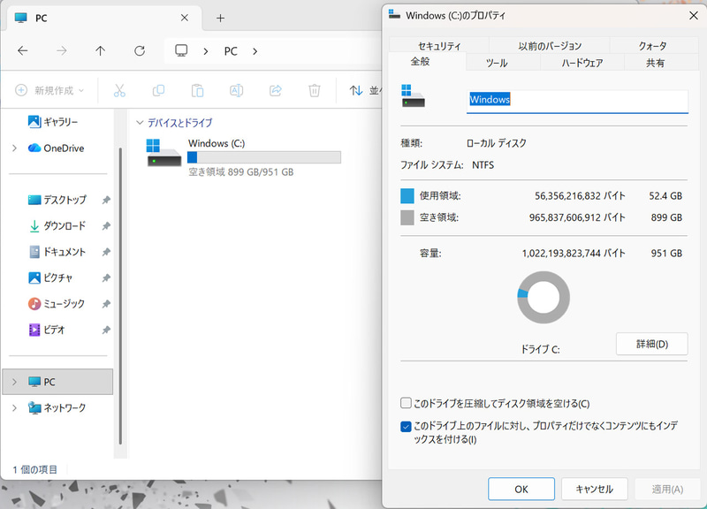Click the Delete trash icon in the toolbar
The height and width of the screenshot is (509, 707).
(314, 90)
